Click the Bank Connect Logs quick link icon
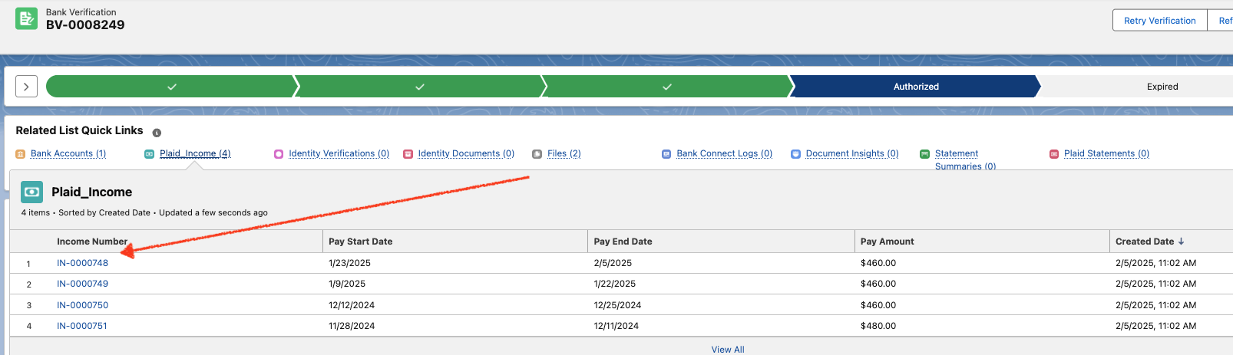1233x355 pixels. (666, 154)
